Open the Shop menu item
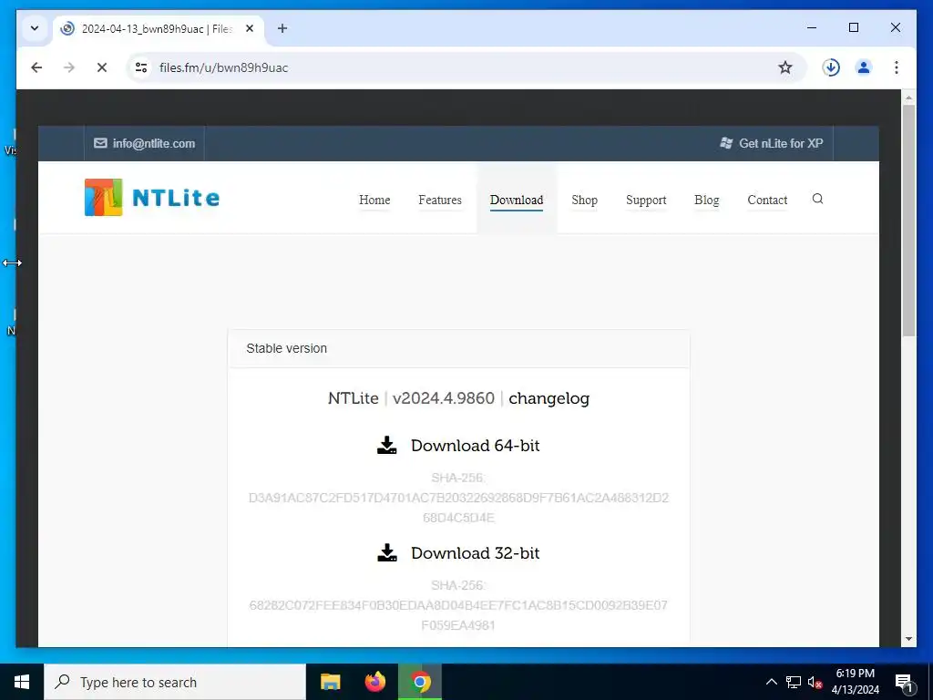Screen dimensions: 933x700 tap(584, 200)
